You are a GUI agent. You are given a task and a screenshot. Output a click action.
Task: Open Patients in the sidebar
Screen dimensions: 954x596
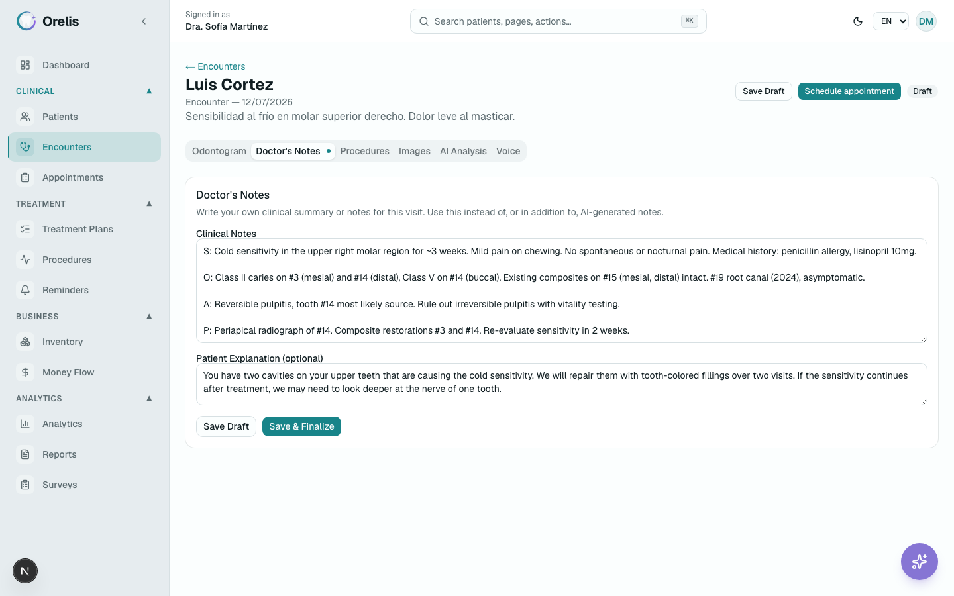[x=84, y=117]
